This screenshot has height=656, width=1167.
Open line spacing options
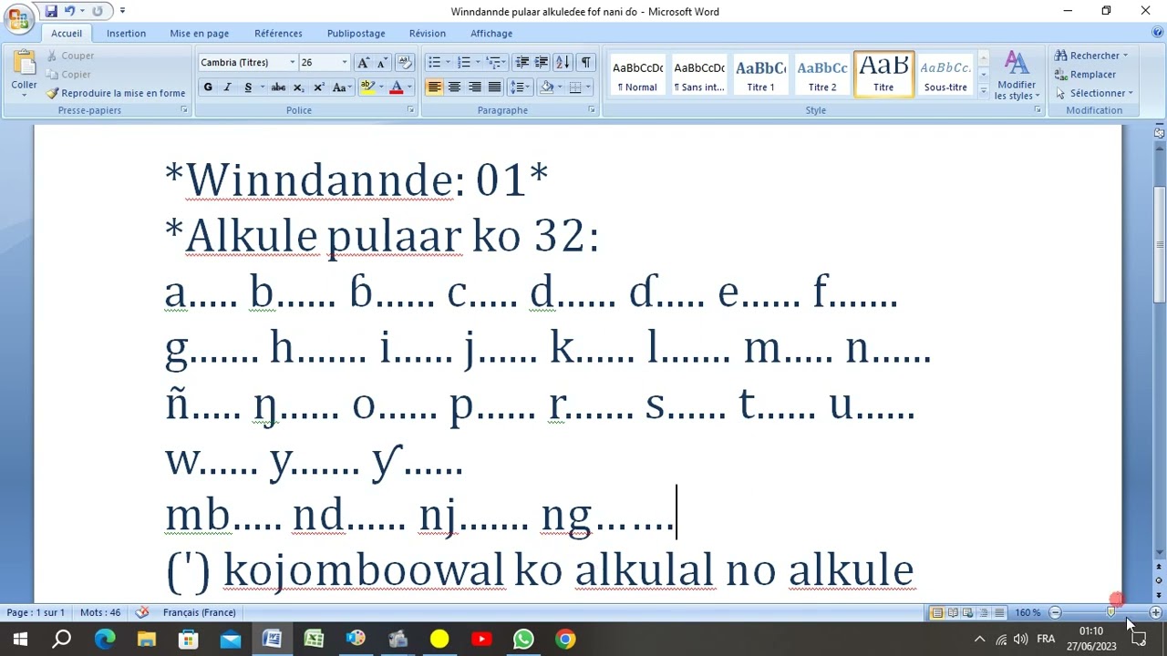click(x=520, y=87)
